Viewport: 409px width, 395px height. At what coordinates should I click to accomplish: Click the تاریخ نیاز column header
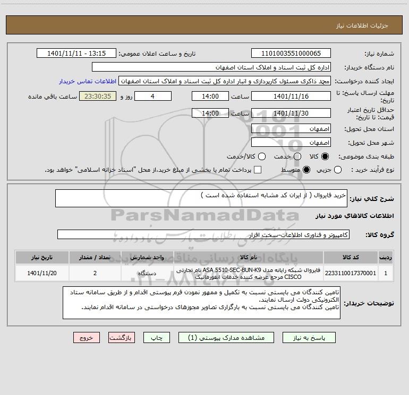(42, 257)
